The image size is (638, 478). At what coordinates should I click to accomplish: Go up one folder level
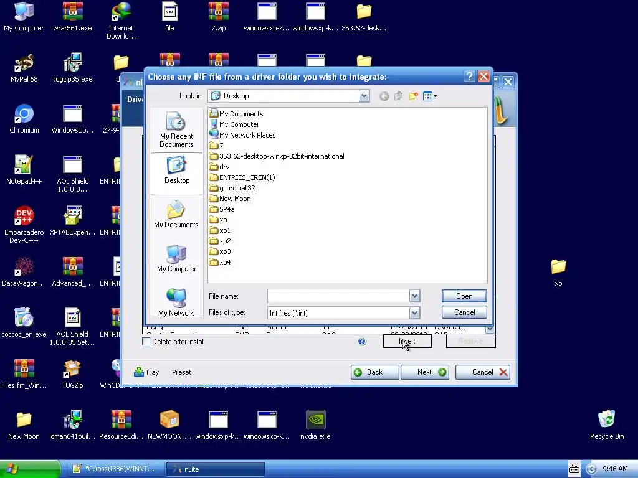[x=398, y=96]
